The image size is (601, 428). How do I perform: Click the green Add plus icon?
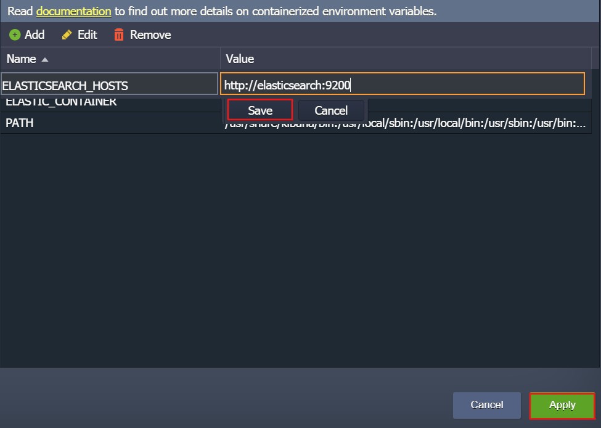pos(15,35)
